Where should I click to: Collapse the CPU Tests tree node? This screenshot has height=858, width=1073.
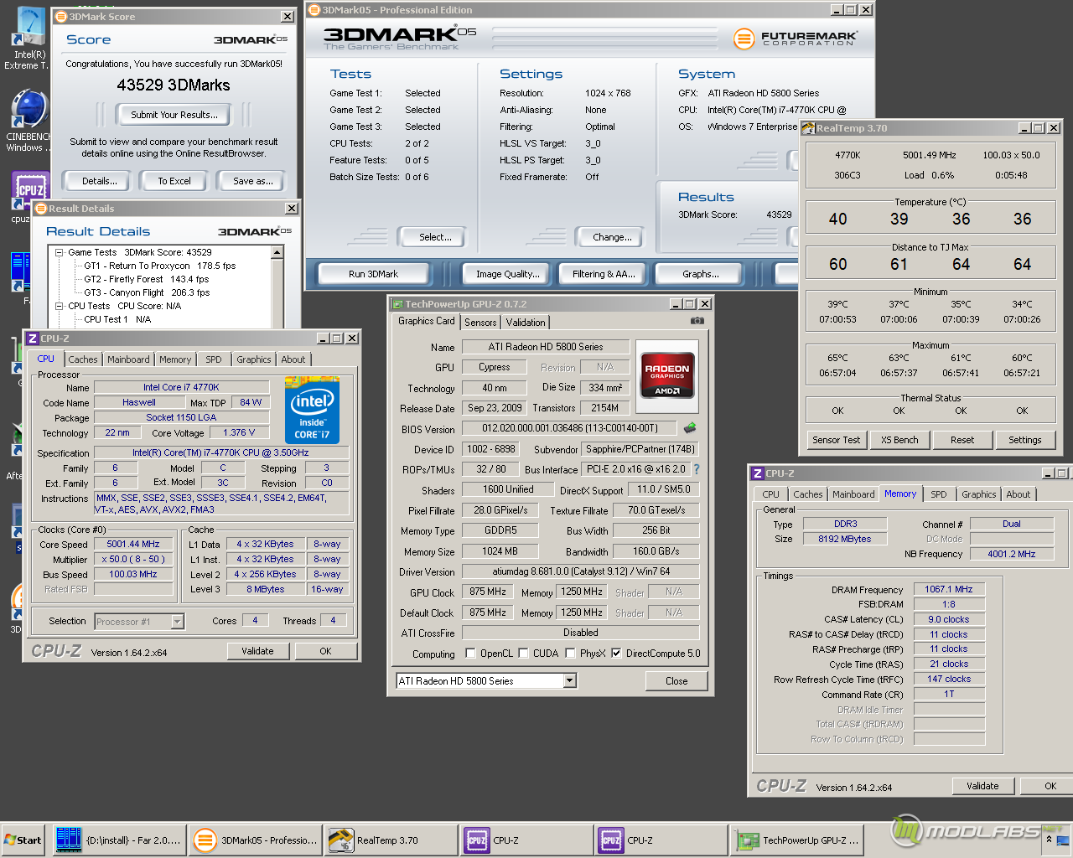tap(60, 306)
